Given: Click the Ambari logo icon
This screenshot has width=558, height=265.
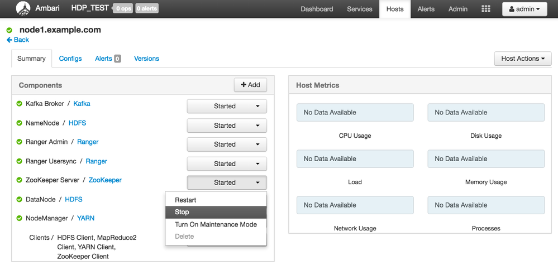Looking at the screenshot, I should [x=23, y=9].
